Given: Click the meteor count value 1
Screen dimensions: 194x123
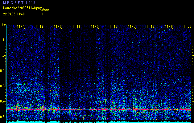Looking at the screenshot, I should [43, 14].
